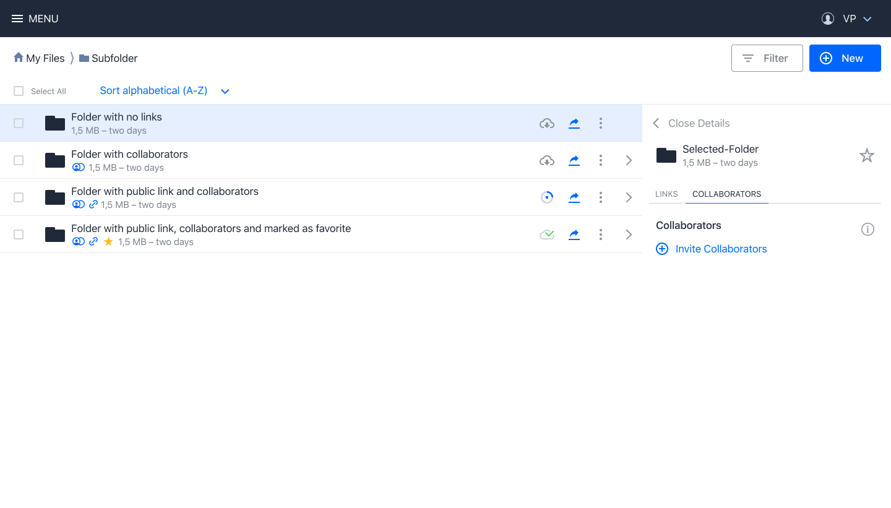The width and height of the screenshot is (891, 508).
Task: Tick the Select All checkbox
Action: [x=19, y=91]
